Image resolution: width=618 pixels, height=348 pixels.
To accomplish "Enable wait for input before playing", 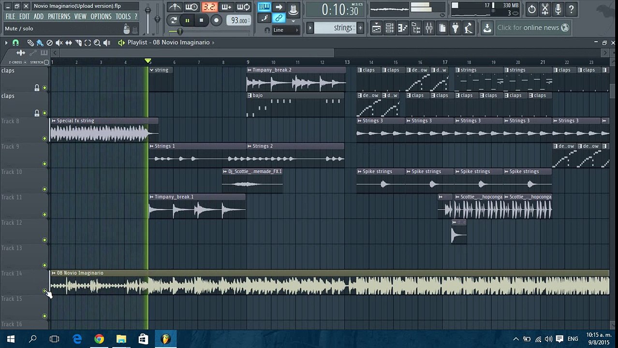I will [191, 7].
